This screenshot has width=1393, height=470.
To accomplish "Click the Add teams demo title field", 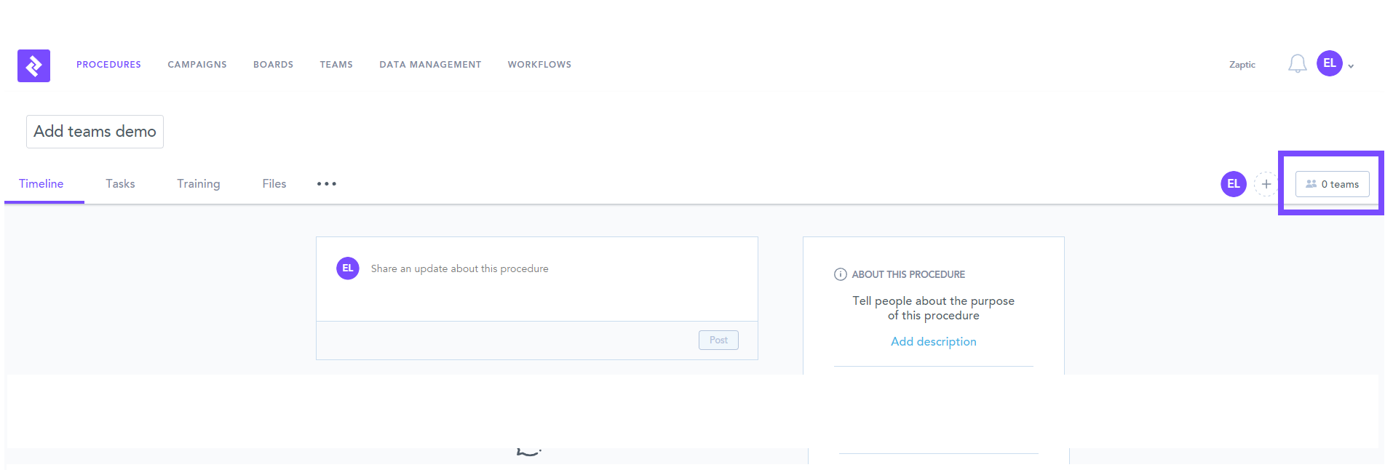I will click(95, 132).
